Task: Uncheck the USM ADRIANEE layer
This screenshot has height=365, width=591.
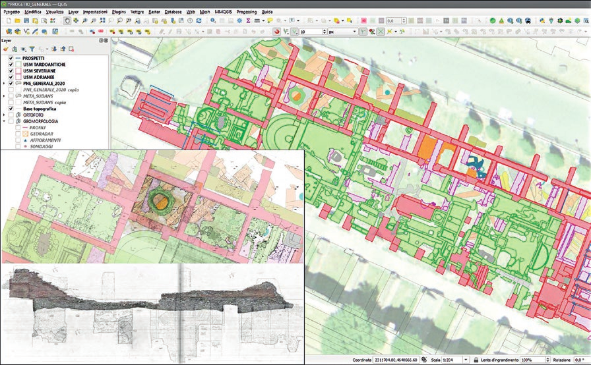Action: pyautogui.click(x=11, y=77)
